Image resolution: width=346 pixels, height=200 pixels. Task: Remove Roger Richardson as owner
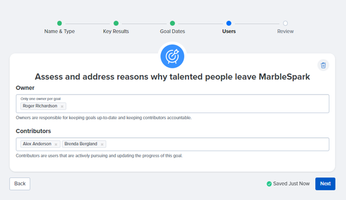coord(62,107)
